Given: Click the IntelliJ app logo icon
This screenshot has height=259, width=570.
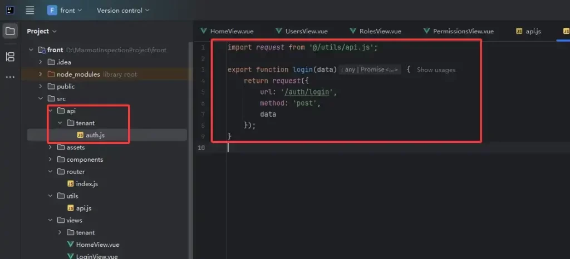Looking at the screenshot, I should click(10, 10).
